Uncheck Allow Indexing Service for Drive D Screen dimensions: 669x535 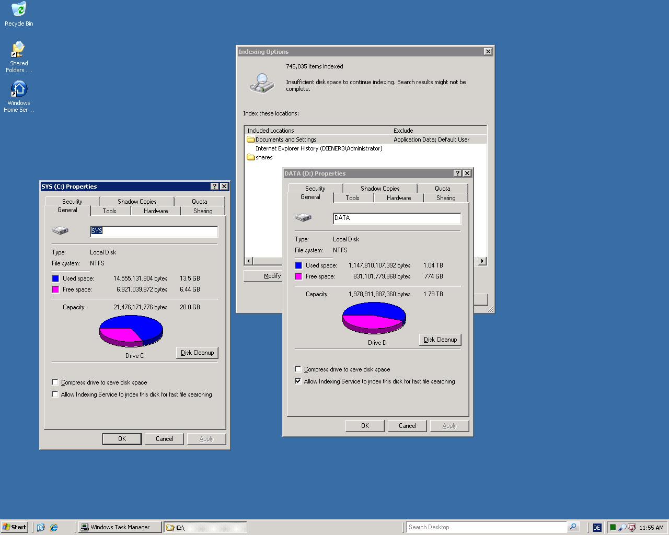(x=298, y=381)
